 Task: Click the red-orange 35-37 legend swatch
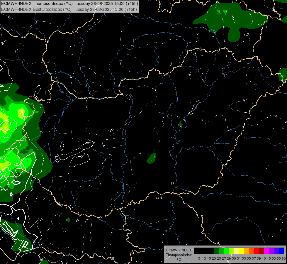click(252, 251)
